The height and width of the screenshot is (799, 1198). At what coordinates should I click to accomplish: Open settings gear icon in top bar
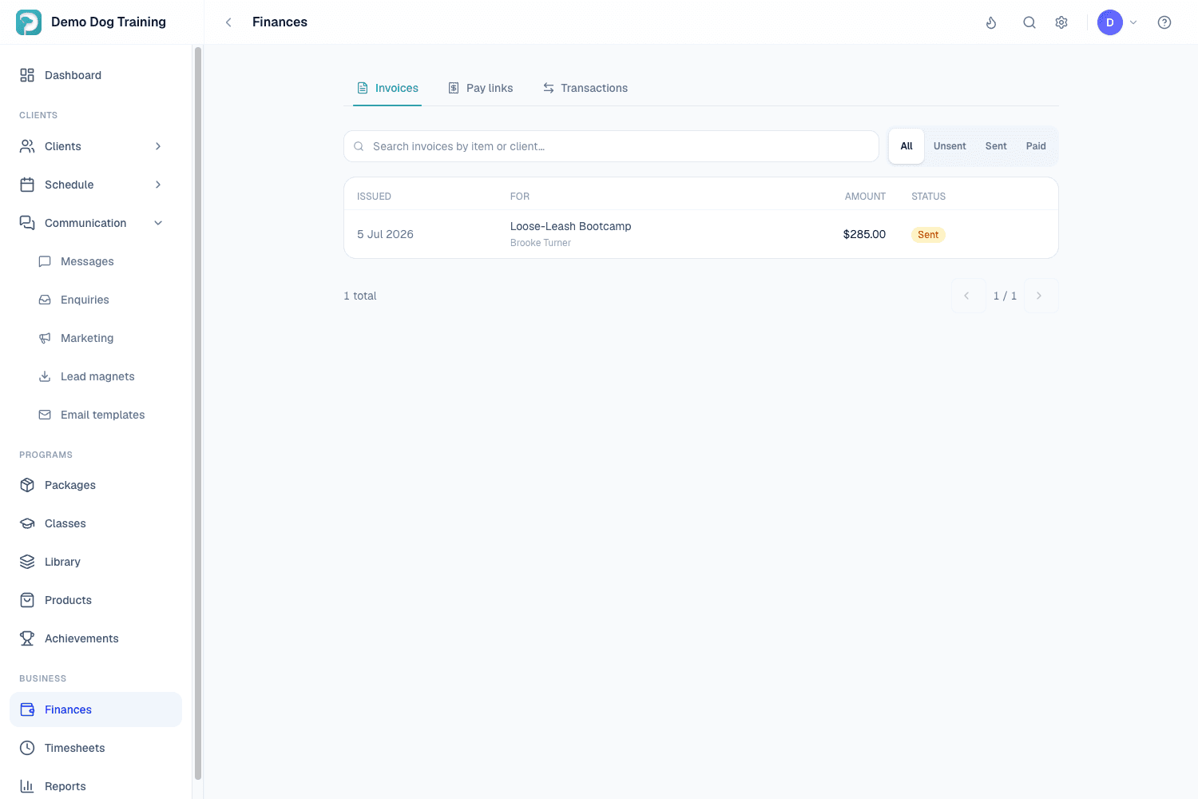(x=1061, y=22)
